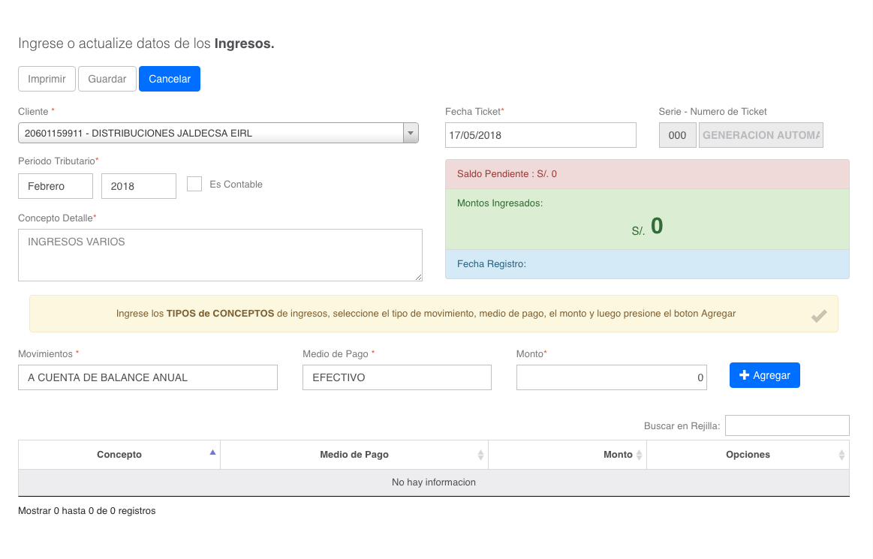Click the Monto amount input
The height and width of the screenshot is (559, 873).
coord(612,377)
